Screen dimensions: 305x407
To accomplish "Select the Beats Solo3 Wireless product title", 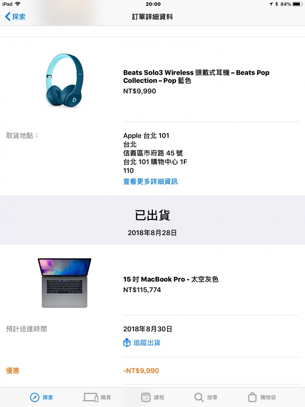I will click(196, 76).
